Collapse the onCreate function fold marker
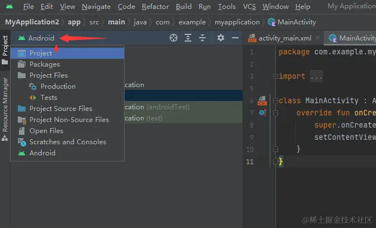Image resolution: width=376 pixels, height=228 pixels. (x=275, y=113)
